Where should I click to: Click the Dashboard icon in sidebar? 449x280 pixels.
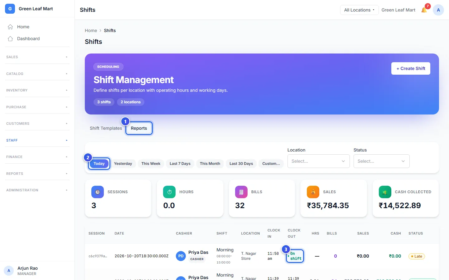(x=10, y=39)
